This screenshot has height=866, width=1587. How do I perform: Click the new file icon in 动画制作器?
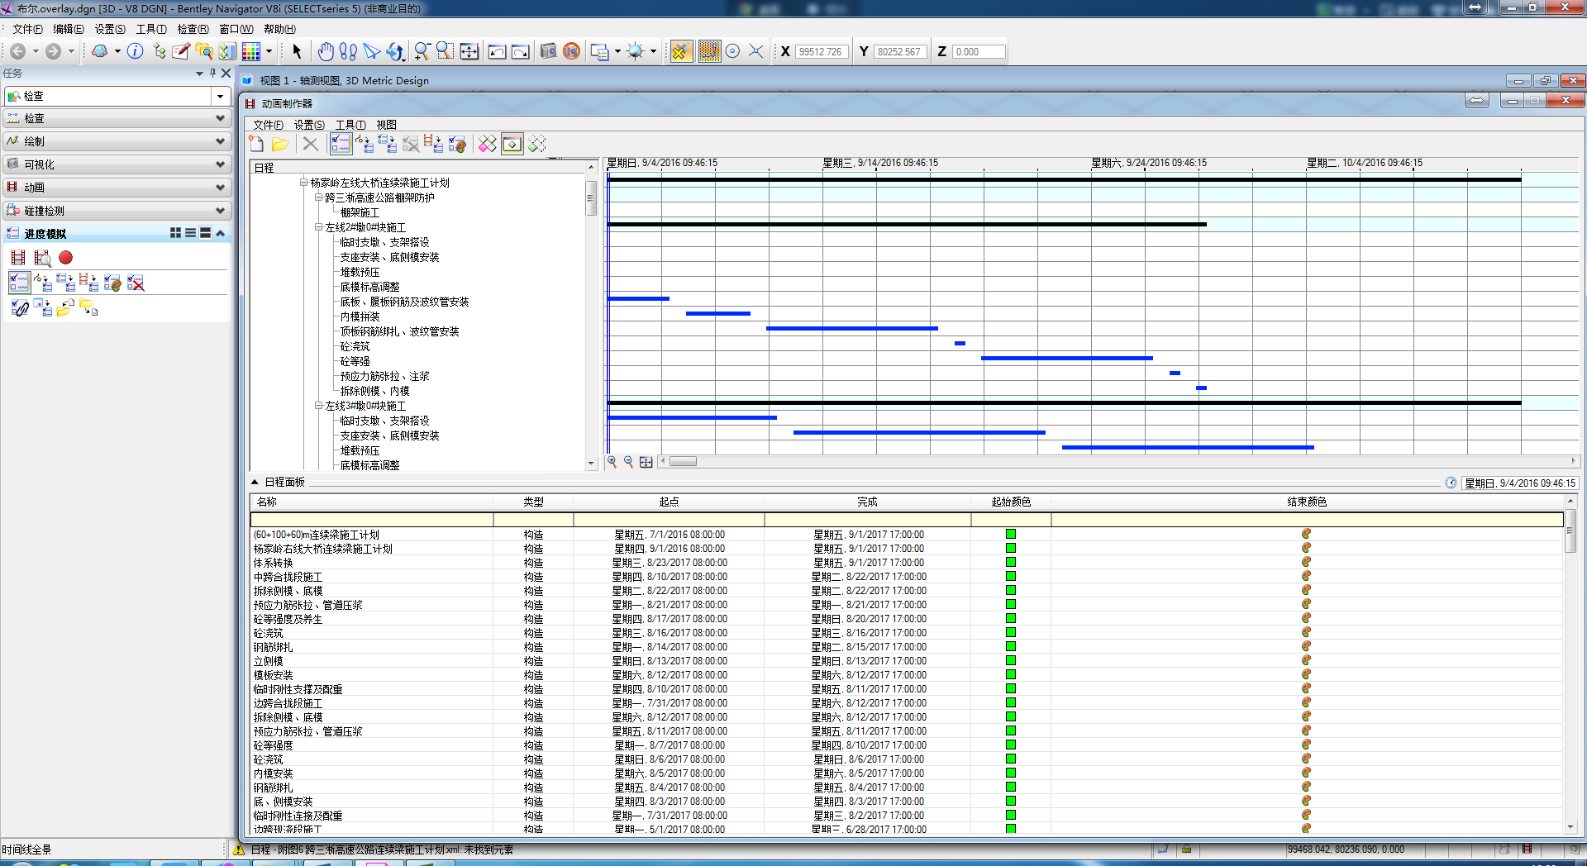[256, 145]
